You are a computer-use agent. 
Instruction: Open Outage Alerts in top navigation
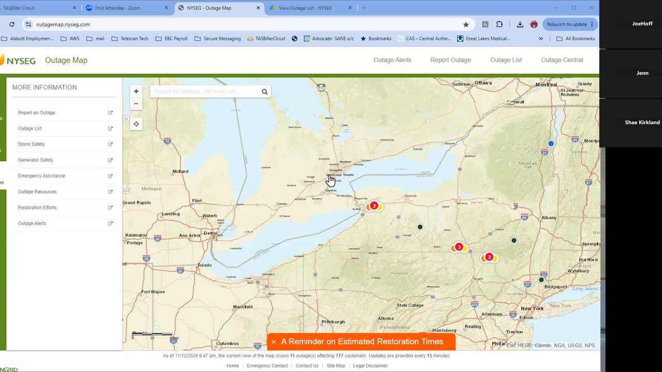[393, 60]
